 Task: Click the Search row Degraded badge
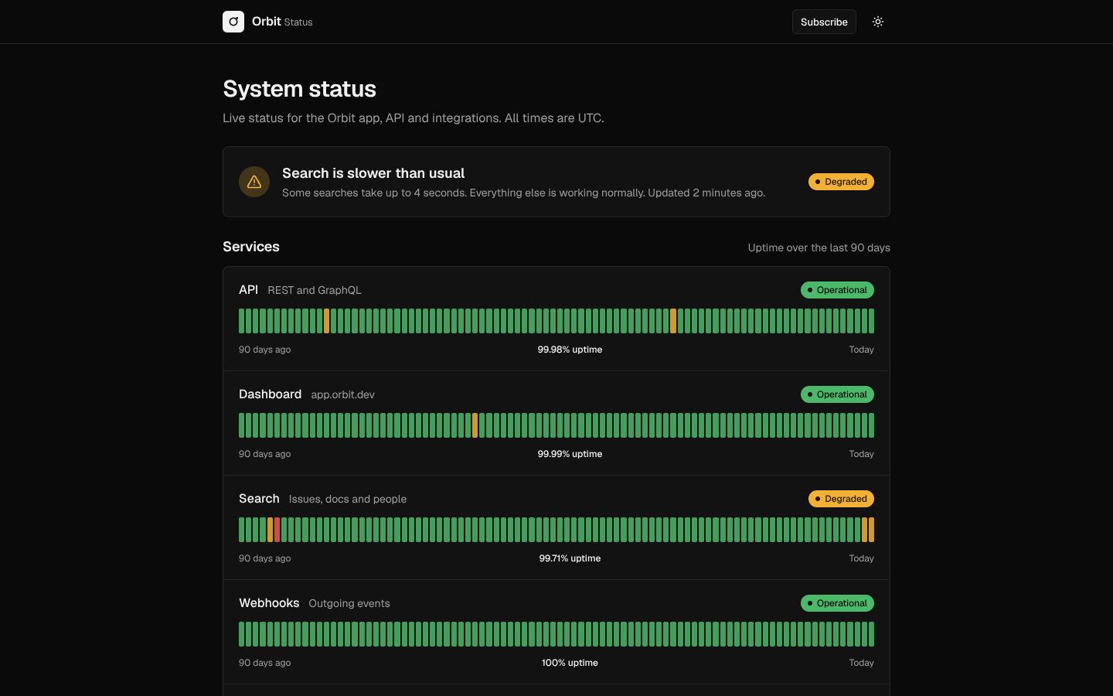tap(841, 499)
